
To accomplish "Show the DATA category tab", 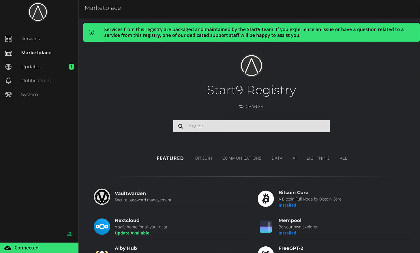I will click(277, 158).
